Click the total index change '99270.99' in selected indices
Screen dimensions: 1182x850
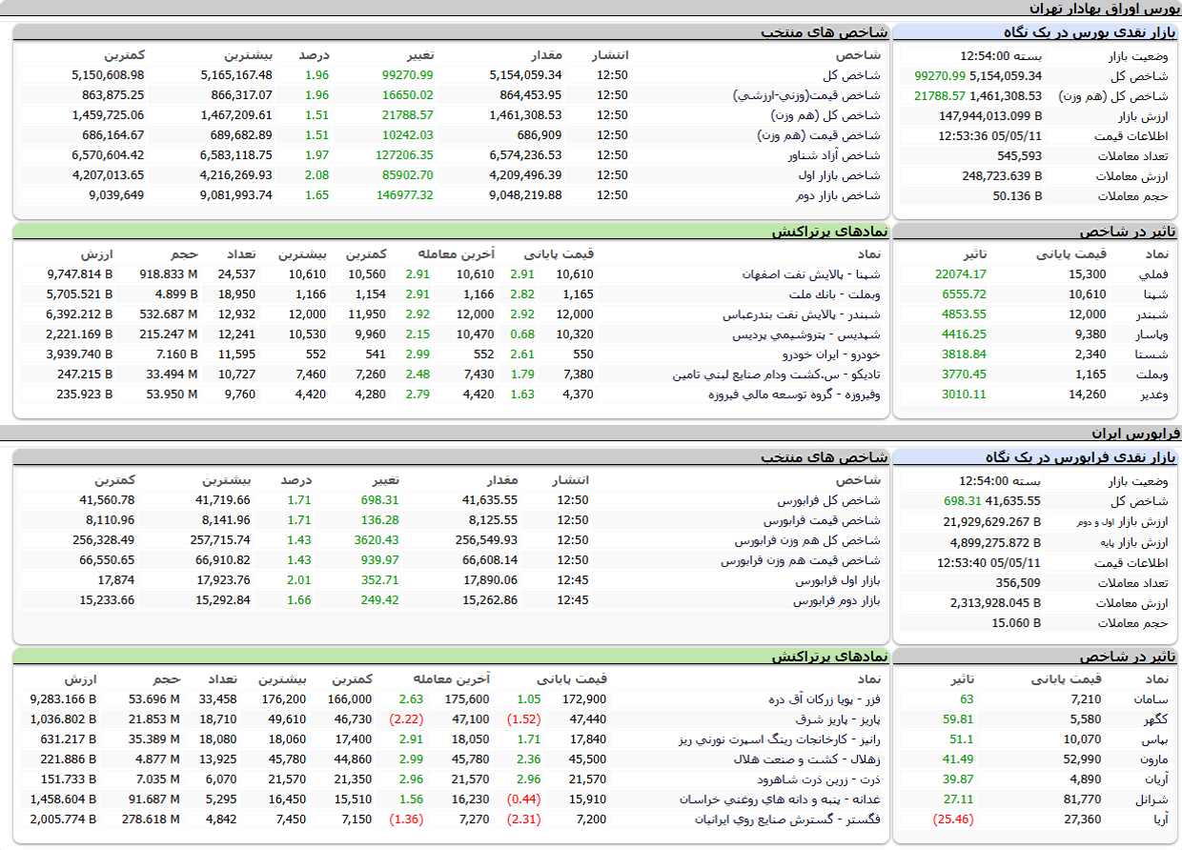(x=407, y=75)
